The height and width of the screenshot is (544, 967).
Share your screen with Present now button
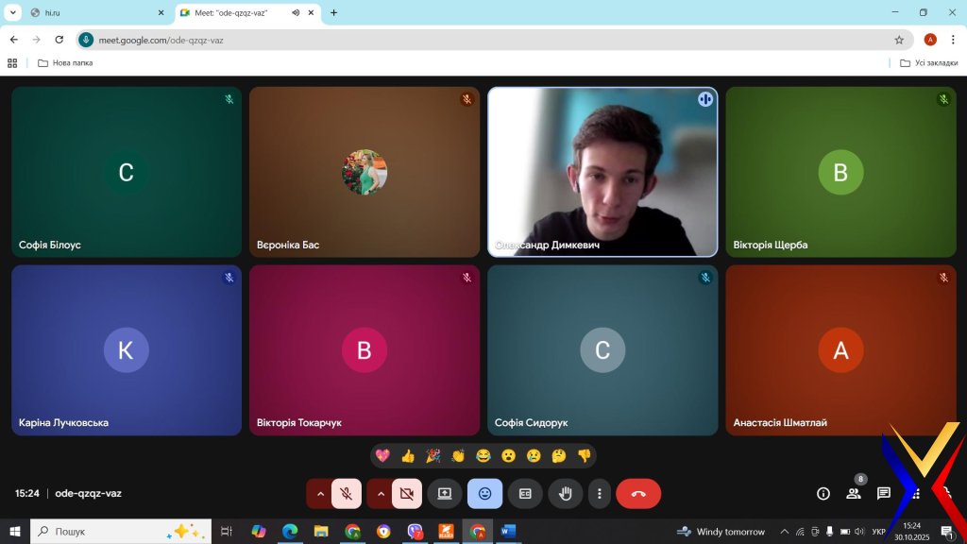[x=444, y=493]
